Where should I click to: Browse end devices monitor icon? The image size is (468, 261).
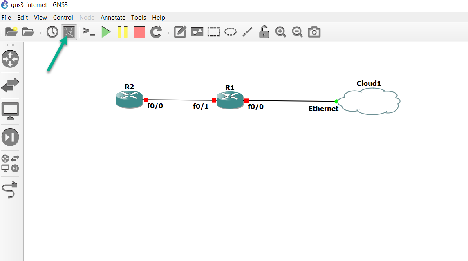(10, 111)
